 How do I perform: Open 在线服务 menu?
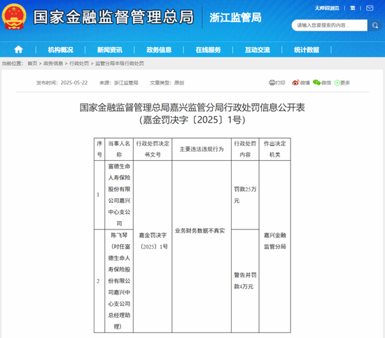(208, 50)
